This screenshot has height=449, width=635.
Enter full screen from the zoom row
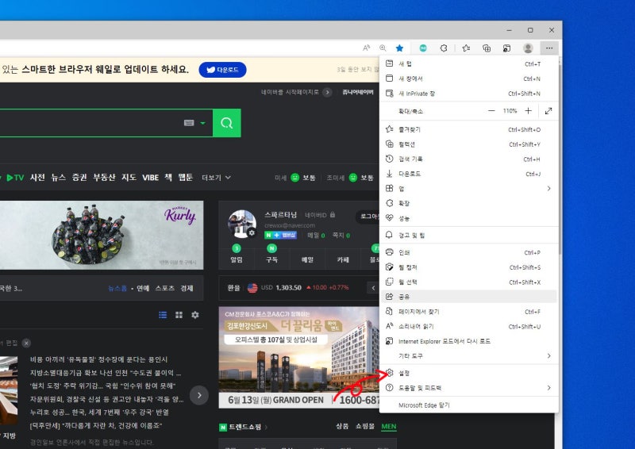point(548,111)
